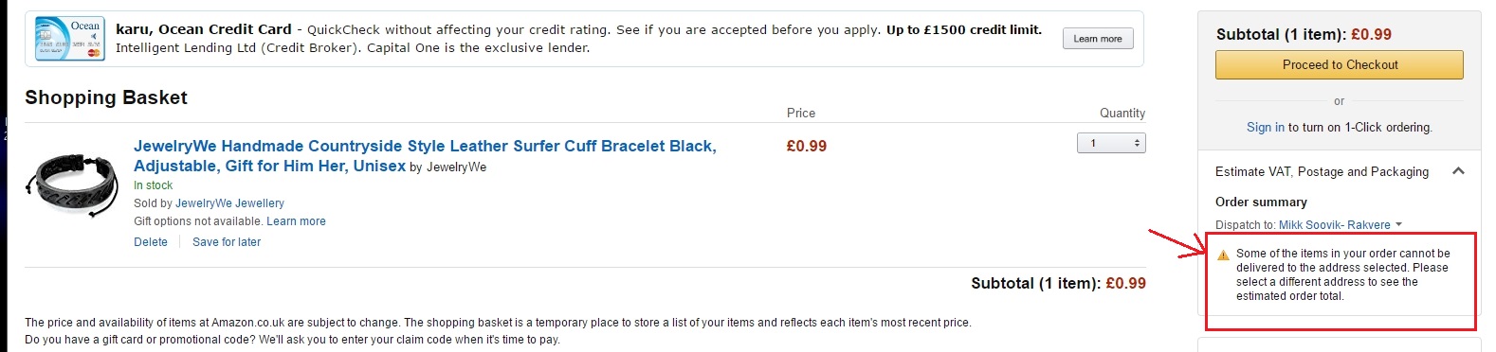
Task: Click Learn more about gift options
Action: tap(296, 221)
